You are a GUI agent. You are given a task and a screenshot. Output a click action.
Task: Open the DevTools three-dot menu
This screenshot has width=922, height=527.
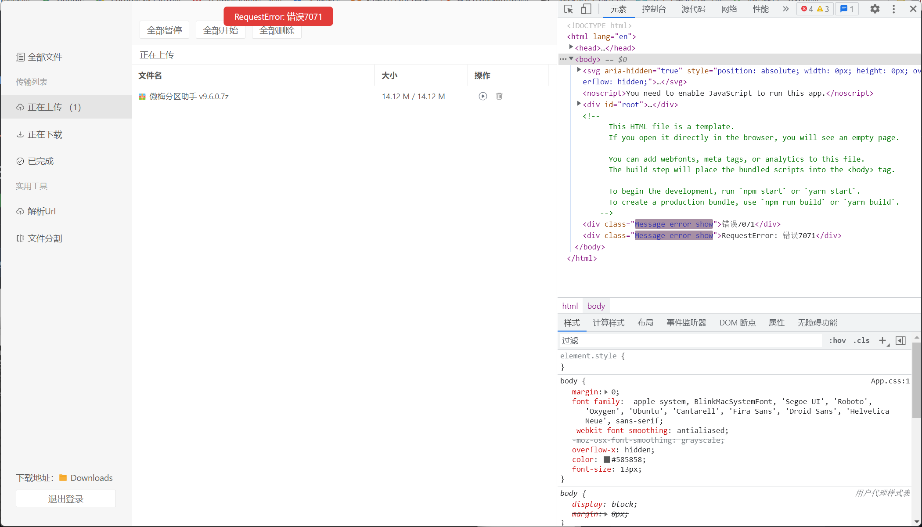(x=893, y=9)
